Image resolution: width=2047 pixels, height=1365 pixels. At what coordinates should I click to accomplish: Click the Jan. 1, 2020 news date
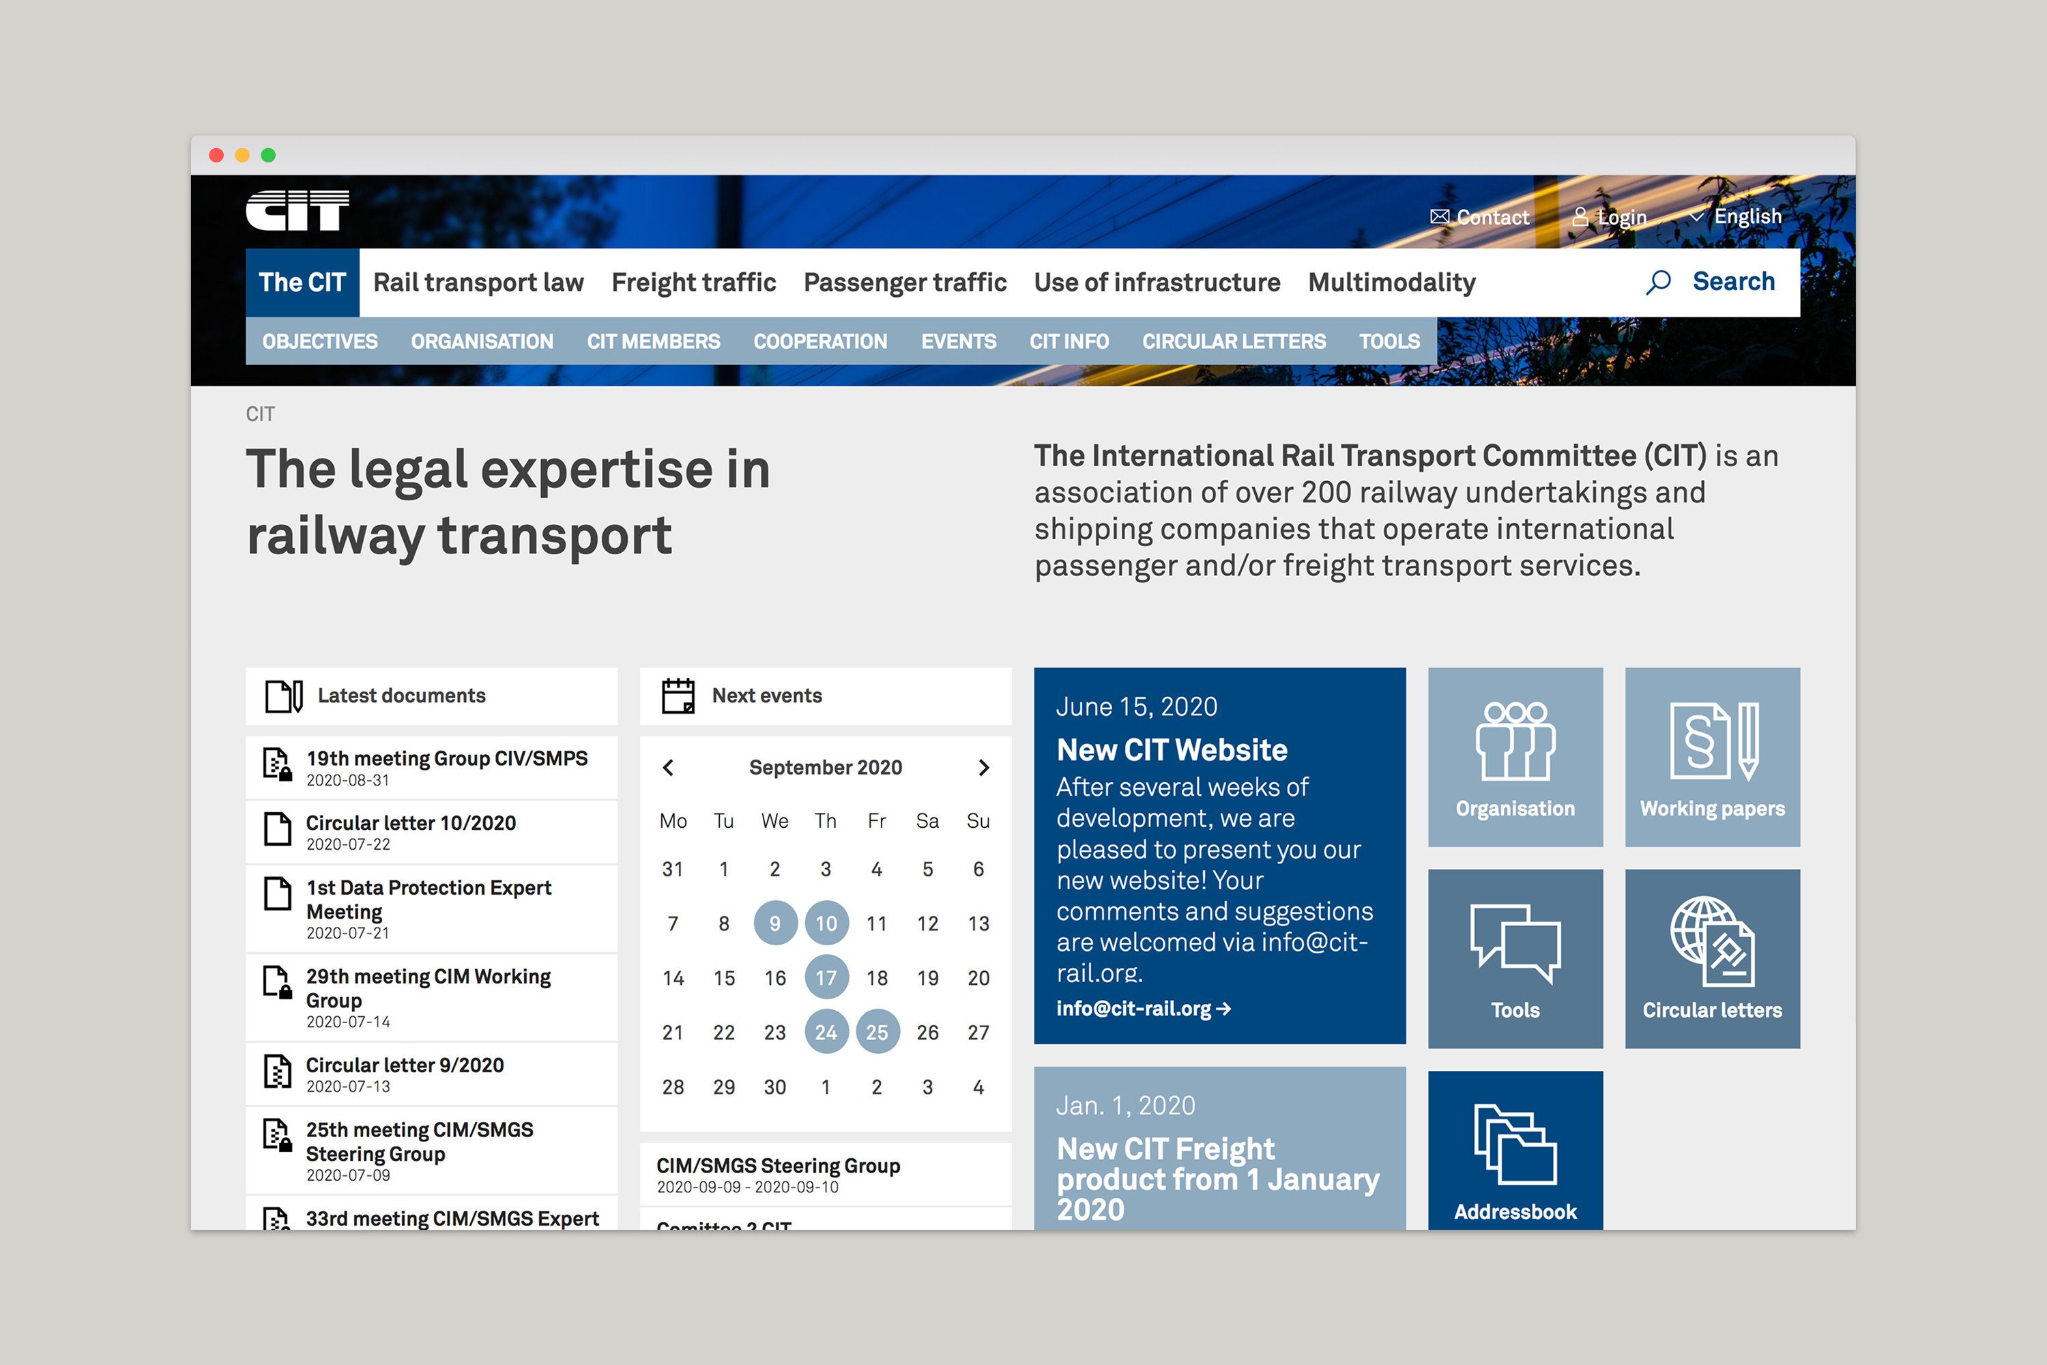coord(1125,1106)
